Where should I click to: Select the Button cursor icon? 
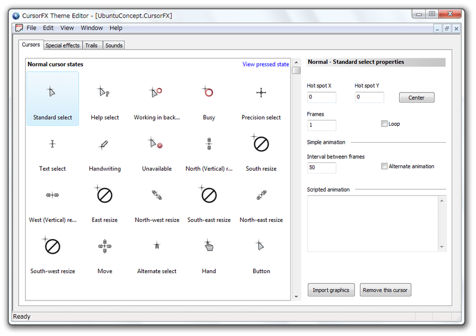tap(260, 245)
